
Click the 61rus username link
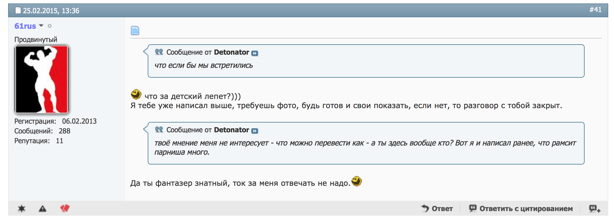25,26
